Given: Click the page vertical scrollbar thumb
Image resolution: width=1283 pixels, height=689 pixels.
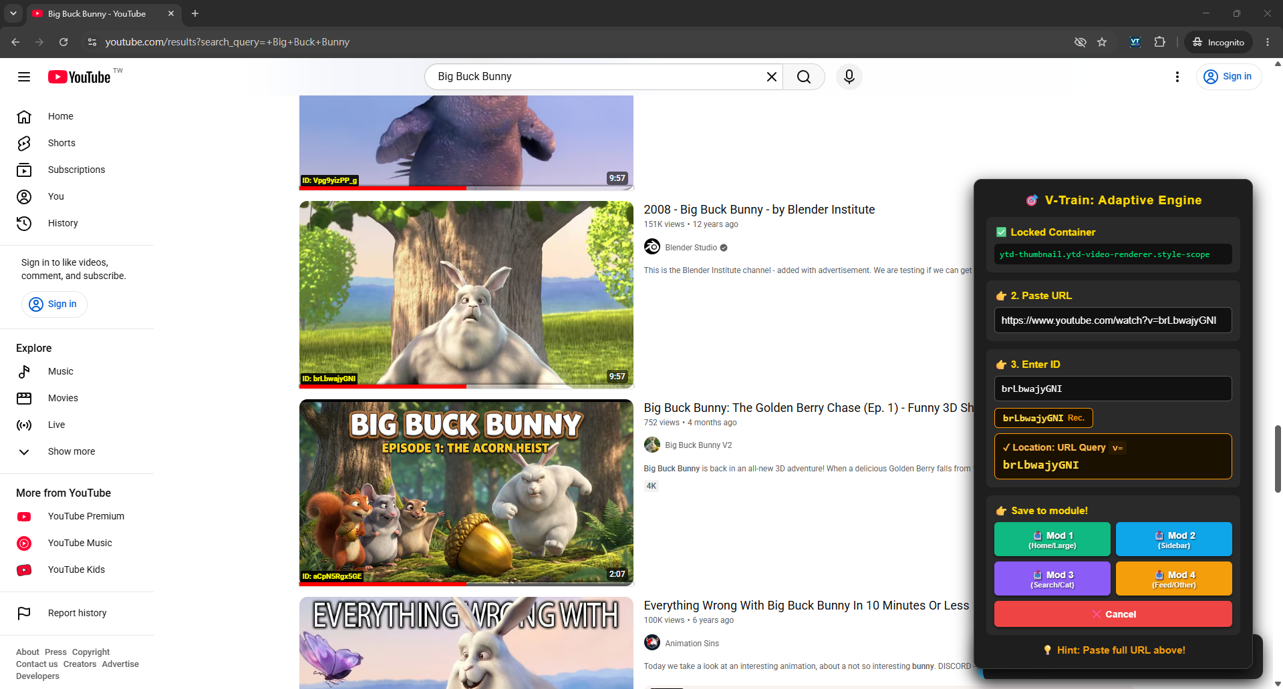Looking at the screenshot, I should (1278, 459).
